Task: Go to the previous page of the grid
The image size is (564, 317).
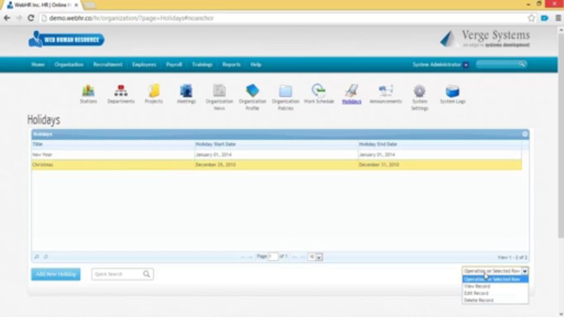Action: (250, 257)
